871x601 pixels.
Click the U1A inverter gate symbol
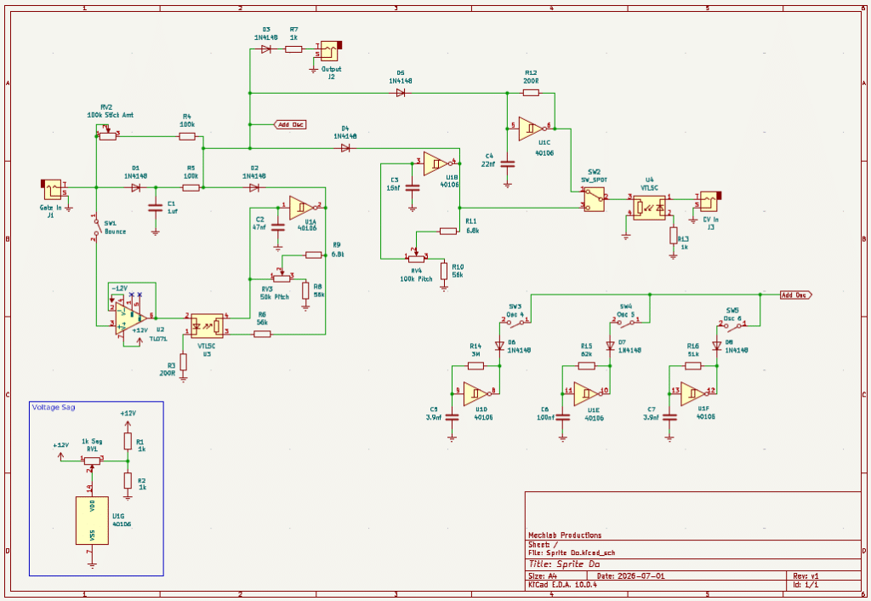(302, 208)
